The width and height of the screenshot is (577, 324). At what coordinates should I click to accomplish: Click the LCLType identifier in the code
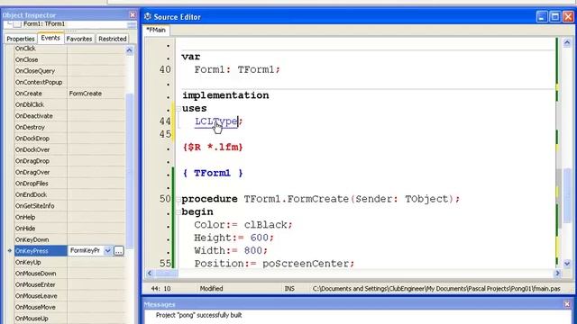(x=216, y=121)
